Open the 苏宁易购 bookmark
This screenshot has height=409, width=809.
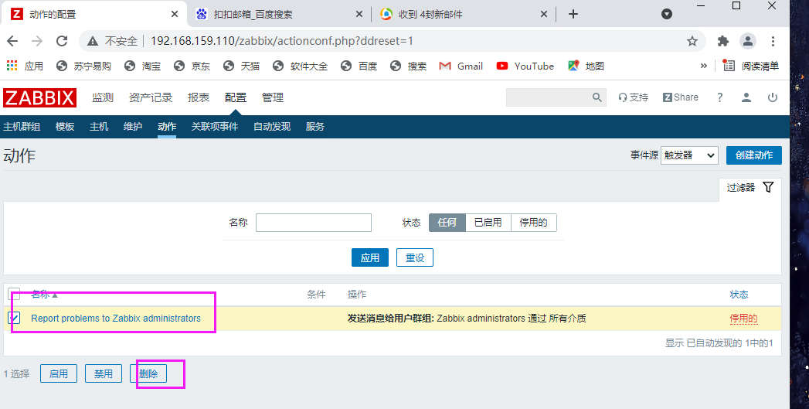pyautogui.click(x=83, y=66)
